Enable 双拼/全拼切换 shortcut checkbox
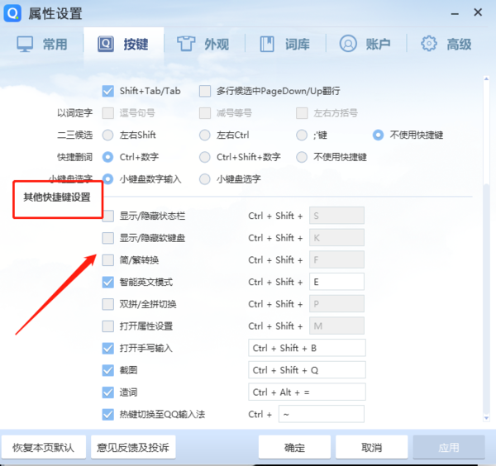Screen dimensions: 496x466 tap(107, 304)
